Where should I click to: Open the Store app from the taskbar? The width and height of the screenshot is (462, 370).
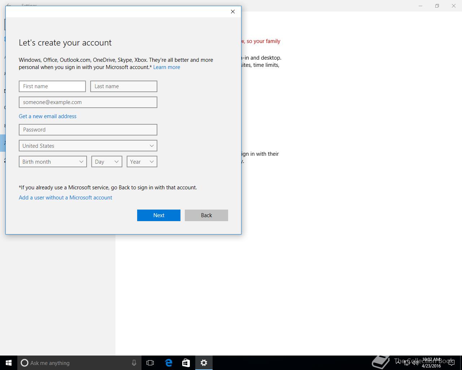186,363
